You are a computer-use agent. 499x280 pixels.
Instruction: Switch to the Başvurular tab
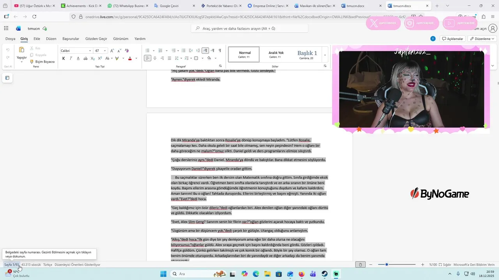pos(71,39)
